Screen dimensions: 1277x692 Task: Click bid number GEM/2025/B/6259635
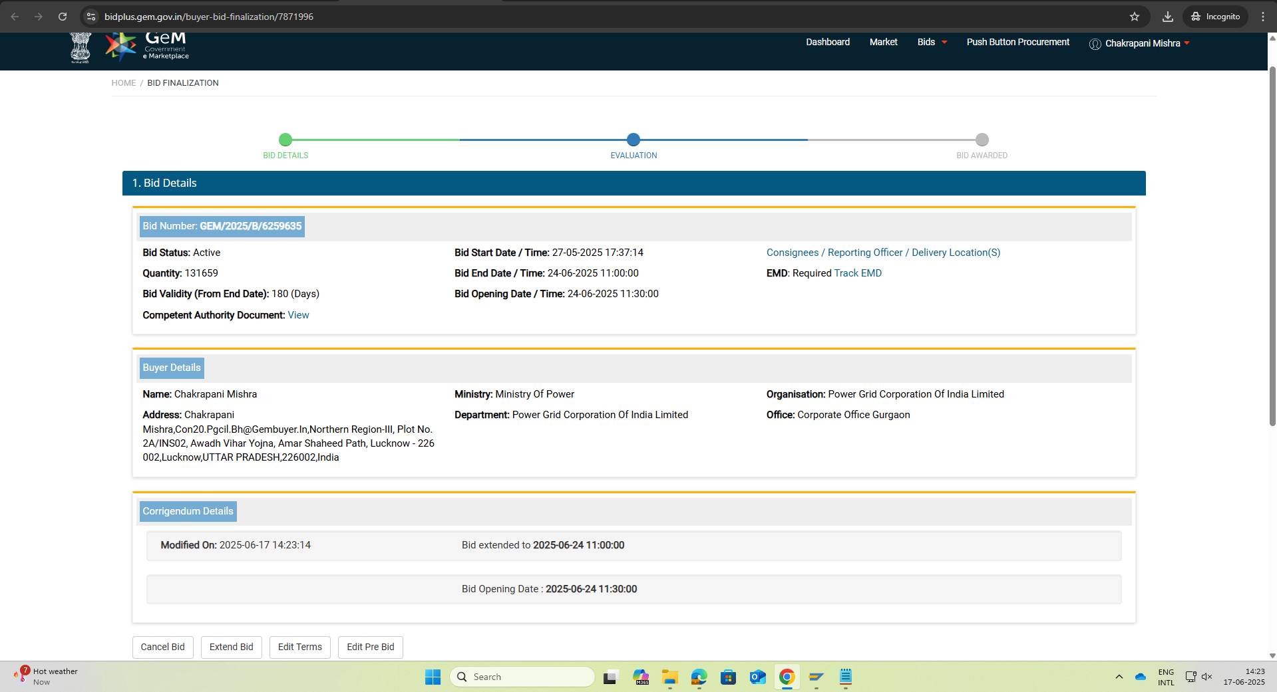(251, 226)
